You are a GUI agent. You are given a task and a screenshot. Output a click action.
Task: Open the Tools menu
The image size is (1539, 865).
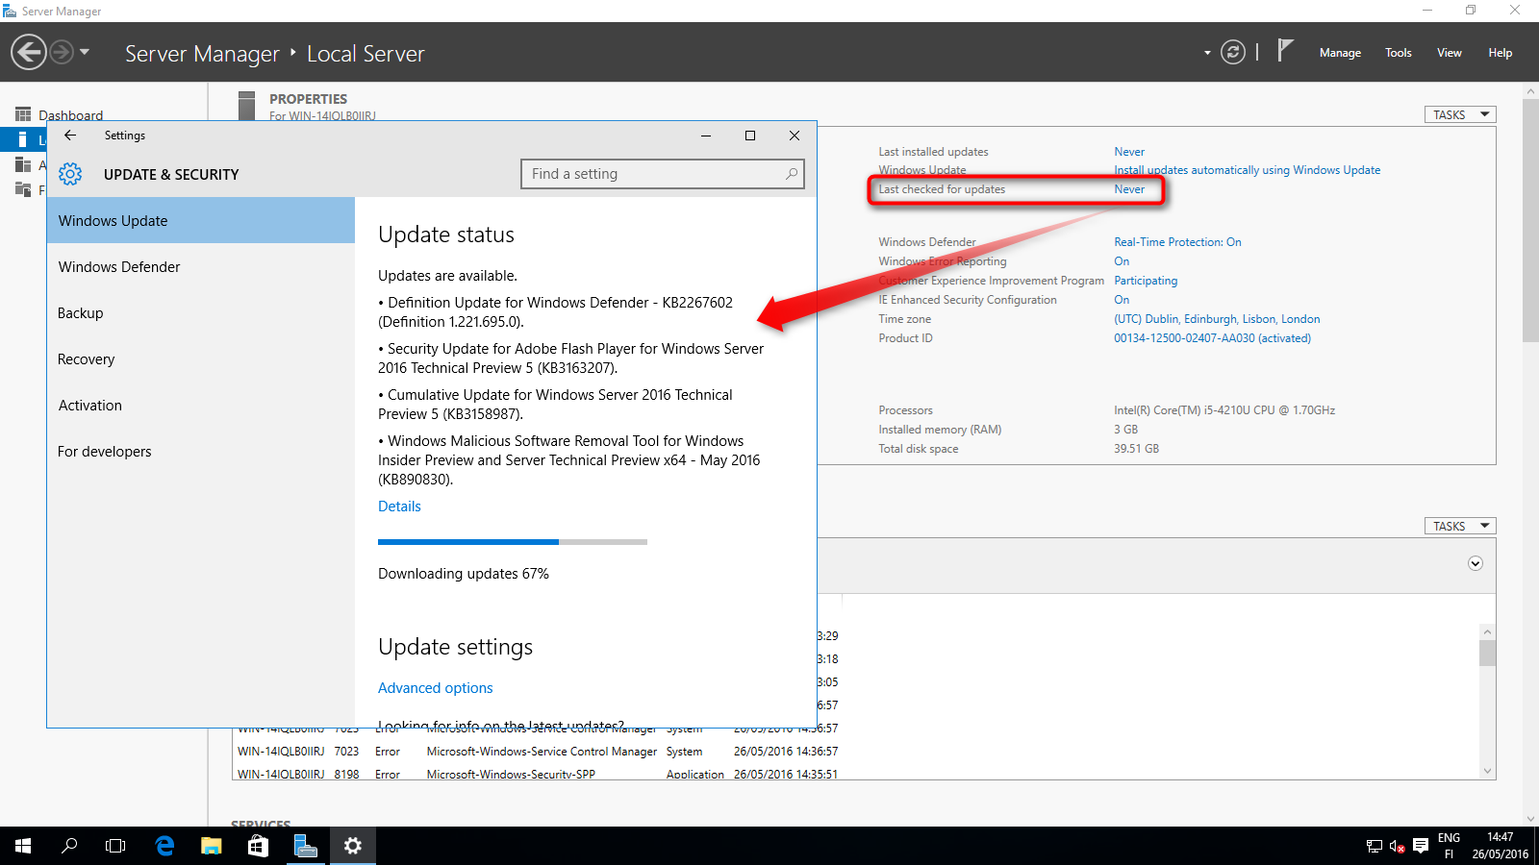coord(1399,53)
